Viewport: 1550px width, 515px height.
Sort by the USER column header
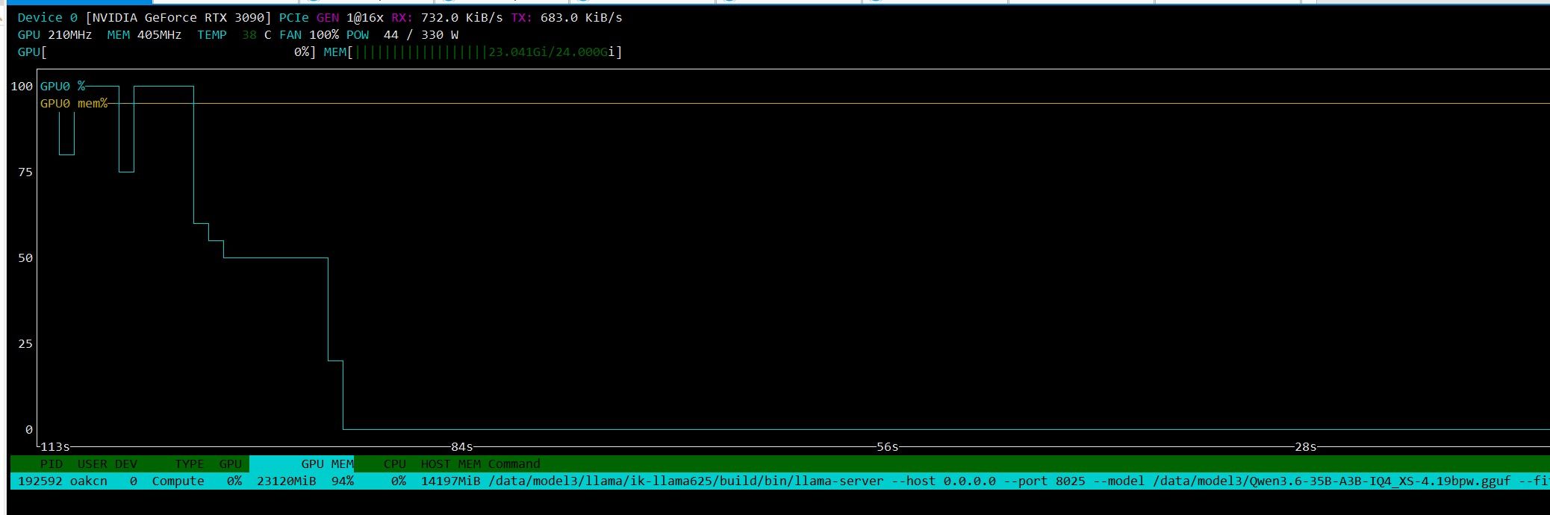[93, 464]
